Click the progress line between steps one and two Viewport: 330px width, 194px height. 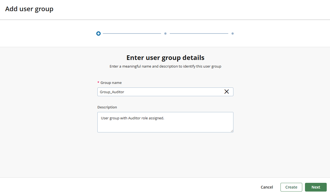[132, 33]
